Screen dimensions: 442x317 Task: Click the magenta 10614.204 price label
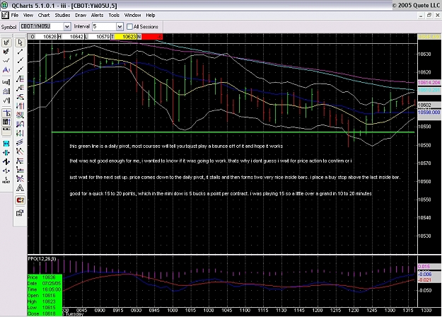429,83
